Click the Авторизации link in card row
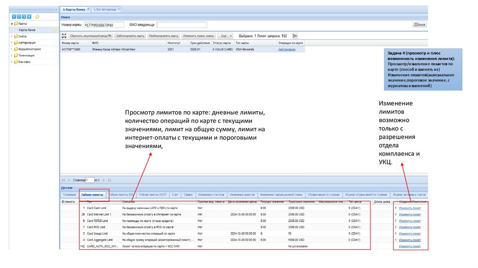The height and width of the screenshot is (268, 478). pyautogui.click(x=287, y=49)
